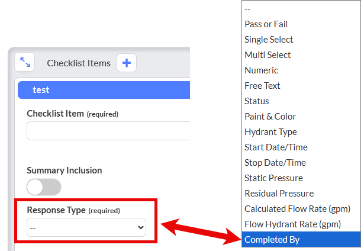Screen dimensions: 364x251
Task: Select Numeric response type
Action: (301, 70)
